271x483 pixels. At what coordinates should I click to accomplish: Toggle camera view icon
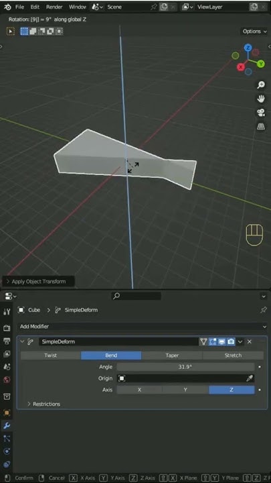coord(261,113)
